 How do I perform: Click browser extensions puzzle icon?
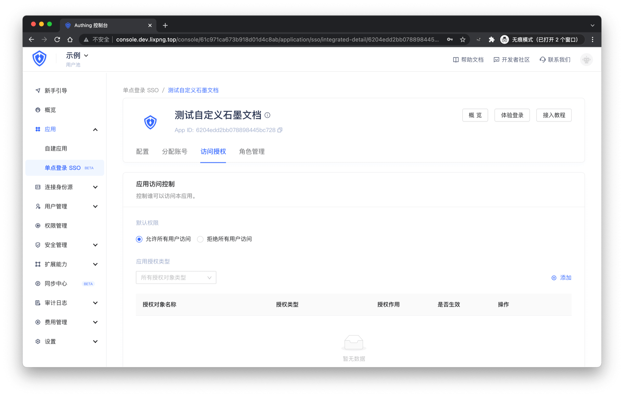coord(491,40)
